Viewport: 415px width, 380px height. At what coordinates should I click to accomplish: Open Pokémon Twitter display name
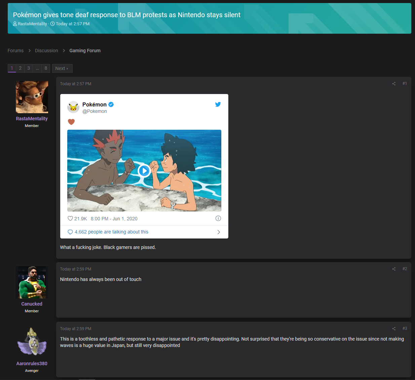pos(95,104)
